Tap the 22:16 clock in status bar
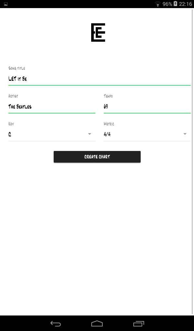194x331 pixels. (x=185, y=4)
